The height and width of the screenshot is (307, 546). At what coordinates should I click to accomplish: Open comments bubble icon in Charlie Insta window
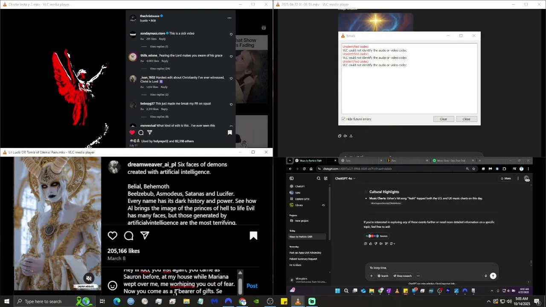(141, 132)
